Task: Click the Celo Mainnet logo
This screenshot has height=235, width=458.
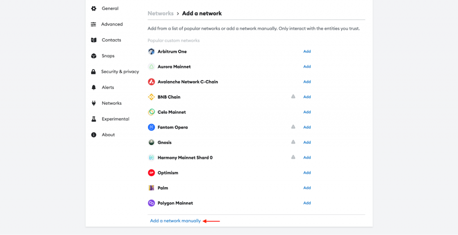Action: [151, 112]
